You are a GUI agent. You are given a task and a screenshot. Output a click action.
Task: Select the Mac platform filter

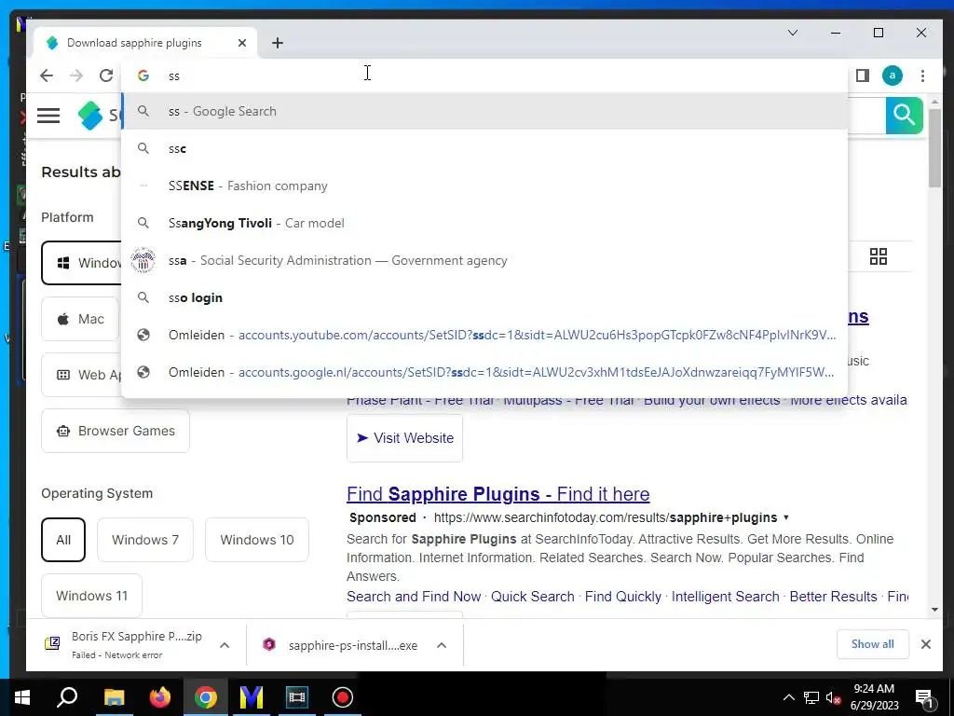(x=80, y=319)
